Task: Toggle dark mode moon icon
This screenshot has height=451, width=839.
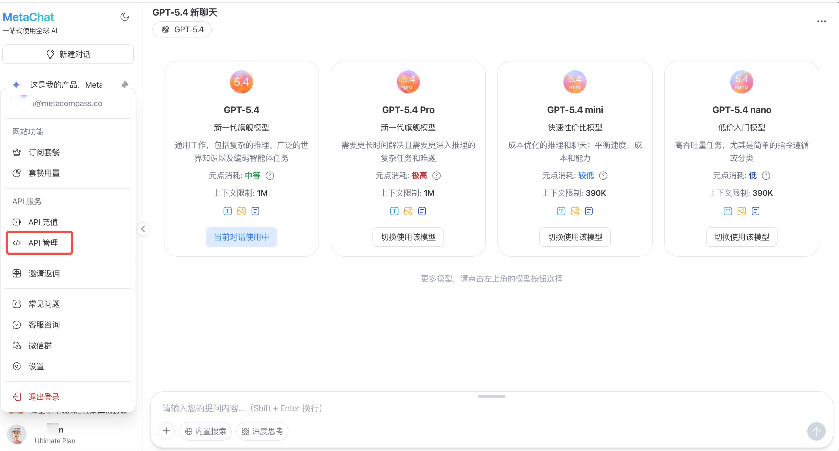Action: 124,17
